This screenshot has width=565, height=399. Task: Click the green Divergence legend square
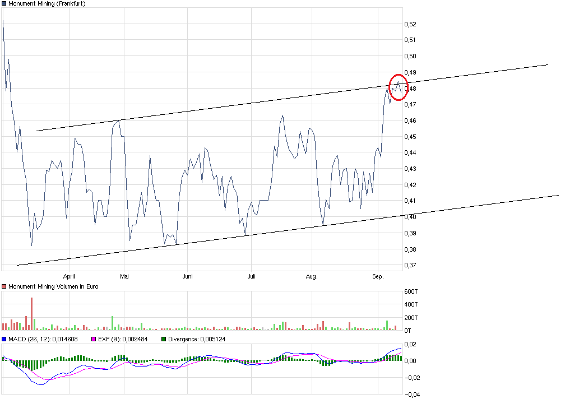(164, 339)
